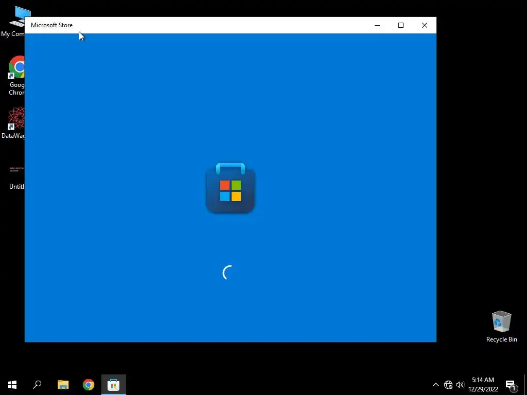527x395 pixels.
Task: Select the Untitled desktop file icon
Action: click(16, 176)
